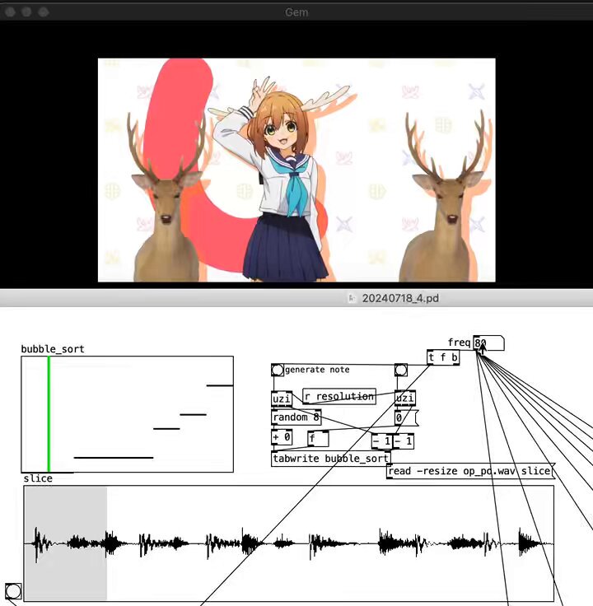Select the '+ 0' object
This screenshot has height=606, width=593.
pyautogui.click(x=282, y=437)
